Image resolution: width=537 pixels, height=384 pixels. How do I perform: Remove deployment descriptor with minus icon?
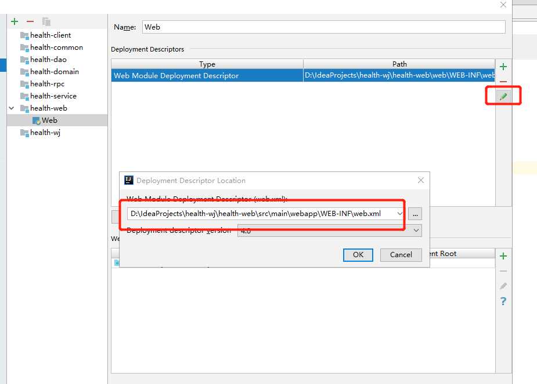(503, 82)
